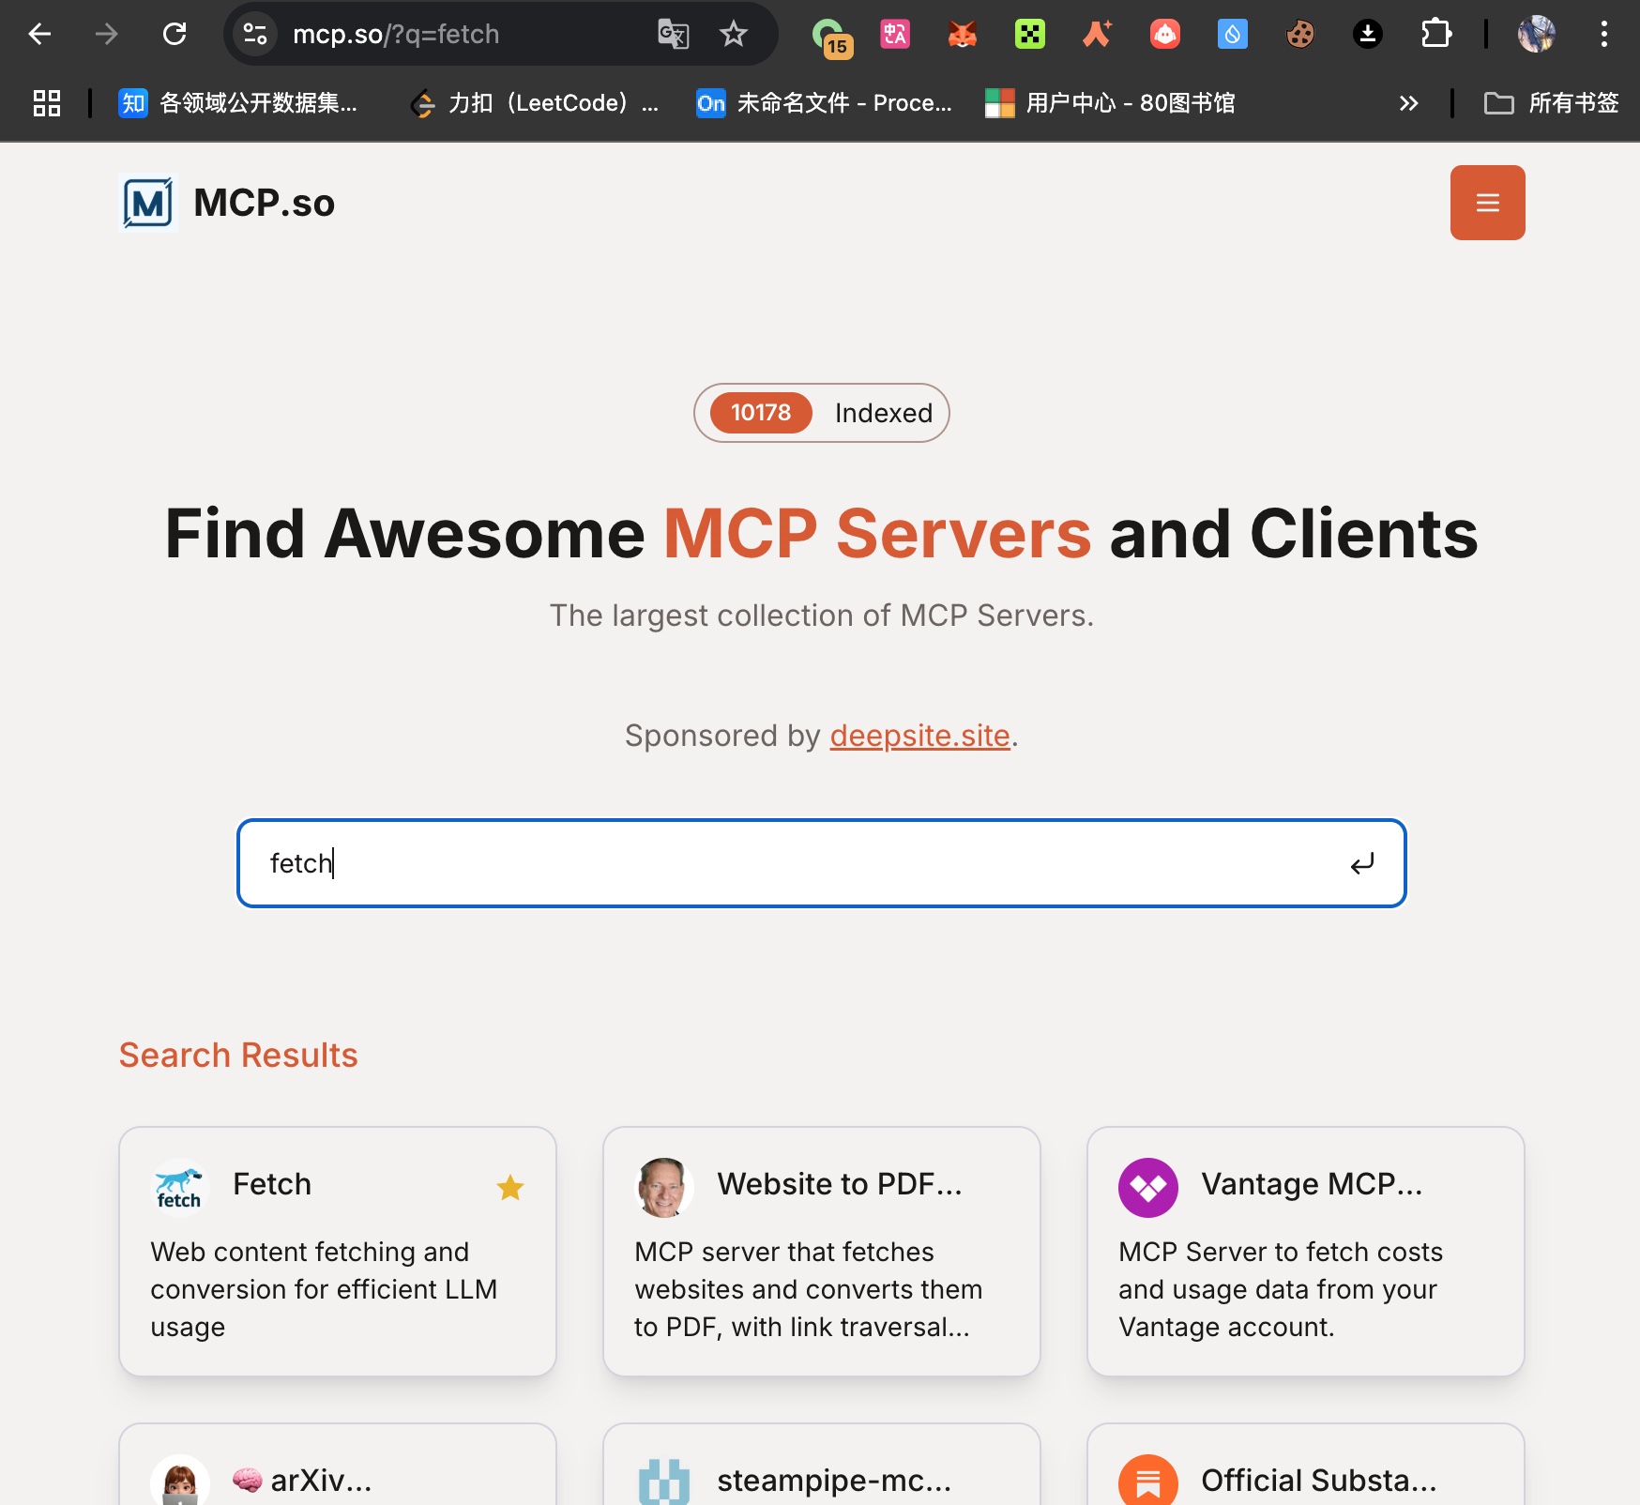Open the steampipe-mc... result card
Image resolution: width=1640 pixels, height=1505 pixels.
[822, 1465]
